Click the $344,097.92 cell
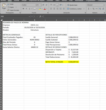The width and height of the screenshot is (106, 110). (73, 62)
